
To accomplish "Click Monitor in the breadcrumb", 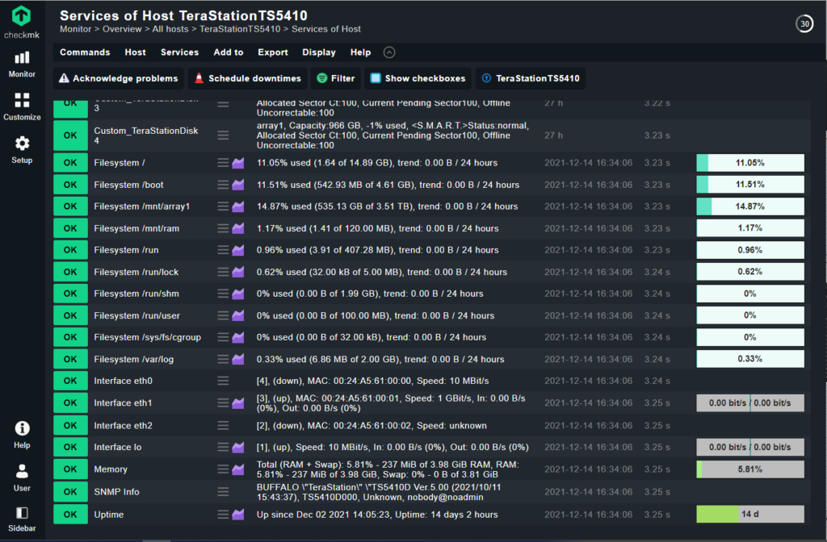I will click(x=75, y=30).
